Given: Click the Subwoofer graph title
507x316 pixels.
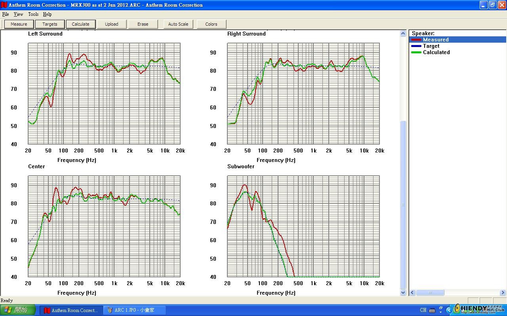Looking at the screenshot, I should tap(241, 167).
